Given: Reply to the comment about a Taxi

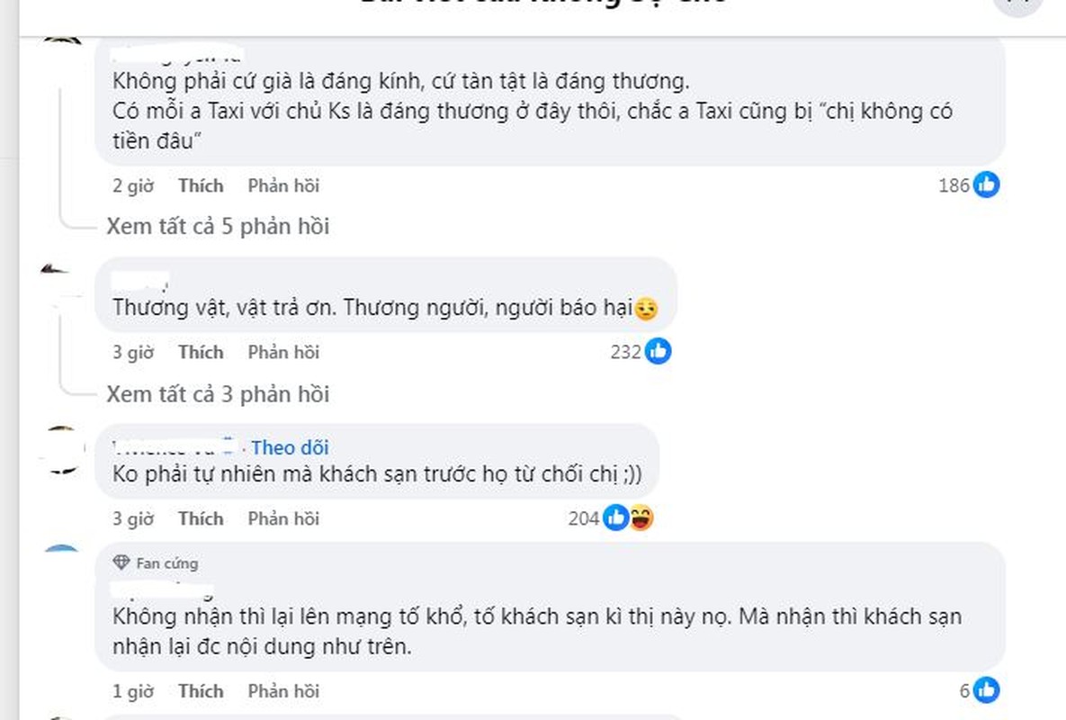Looking at the screenshot, I should pyautogui.click(x=283, y=185).
